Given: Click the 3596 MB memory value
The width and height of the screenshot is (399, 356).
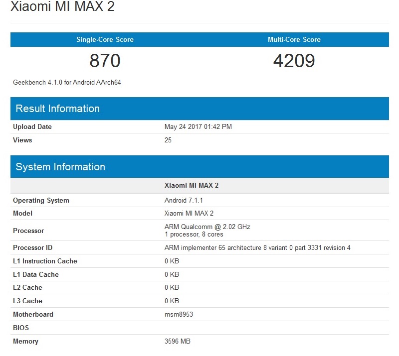Looking at the screenshot, I should tap(178, 341).
